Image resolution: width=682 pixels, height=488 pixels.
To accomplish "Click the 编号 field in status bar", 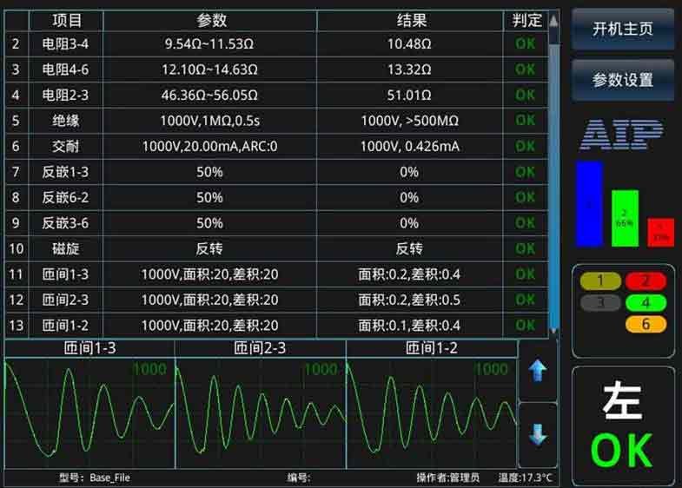I will pos(298,478).
